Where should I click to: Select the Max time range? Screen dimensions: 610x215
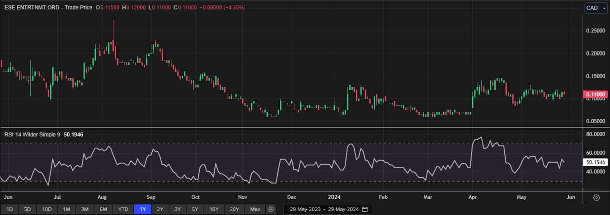click(255, 209)
